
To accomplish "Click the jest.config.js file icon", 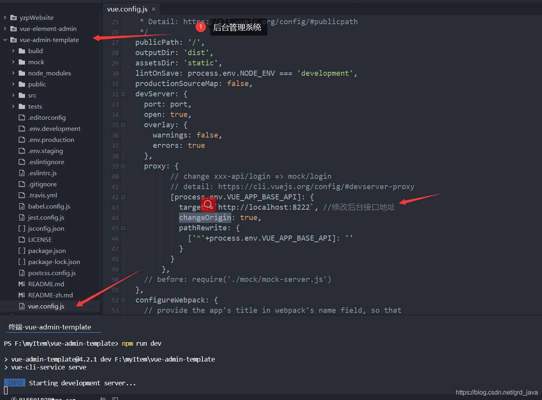I will pos(22,218).
